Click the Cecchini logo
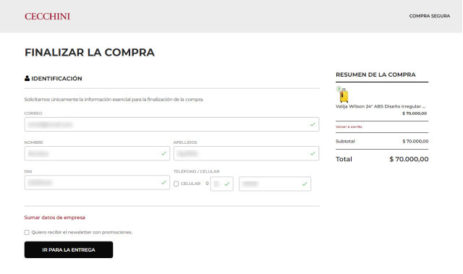463x274 pixels. point(47,16)
